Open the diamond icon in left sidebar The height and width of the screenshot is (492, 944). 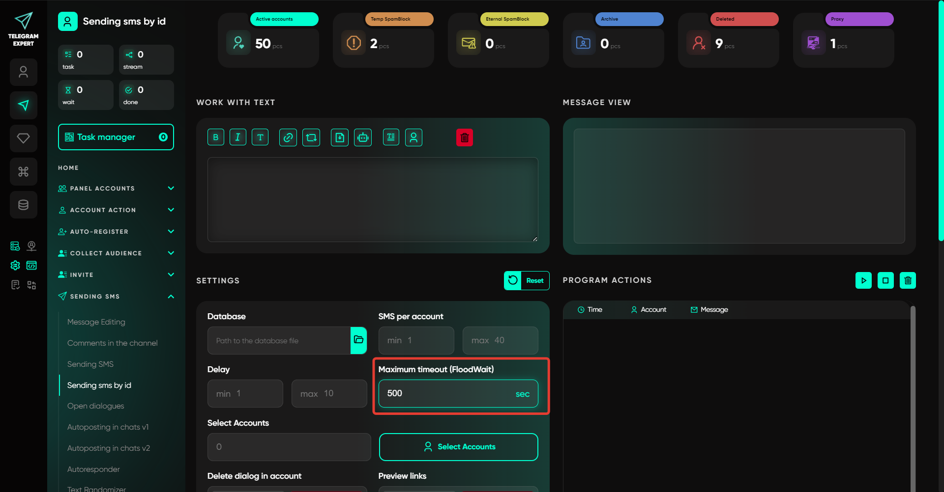24,138
